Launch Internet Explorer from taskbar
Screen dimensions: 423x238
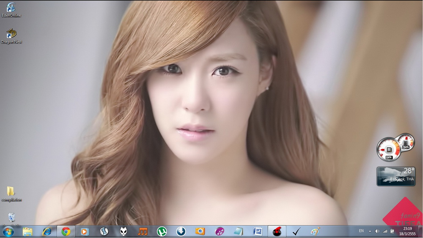tap(47, 232)
